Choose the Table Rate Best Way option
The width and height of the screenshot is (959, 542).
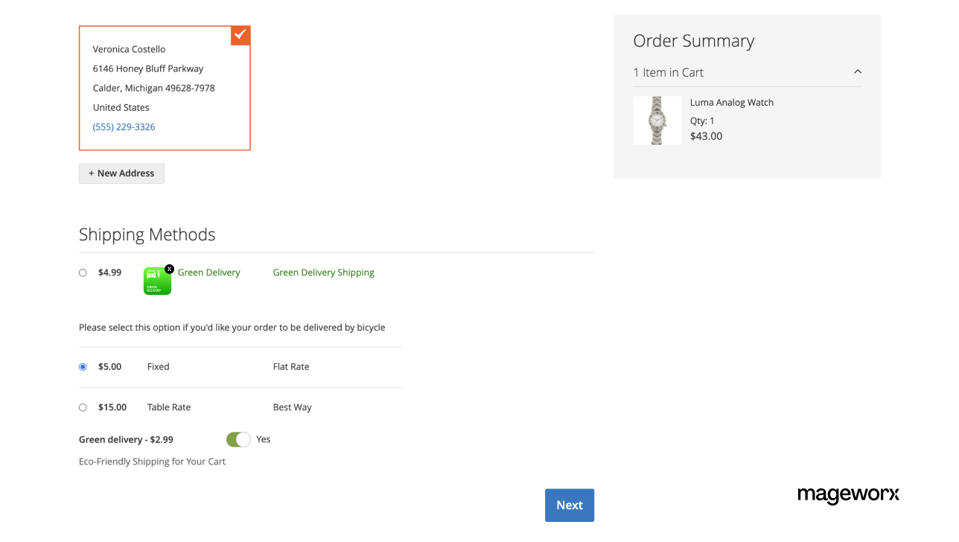coord(83,407)
